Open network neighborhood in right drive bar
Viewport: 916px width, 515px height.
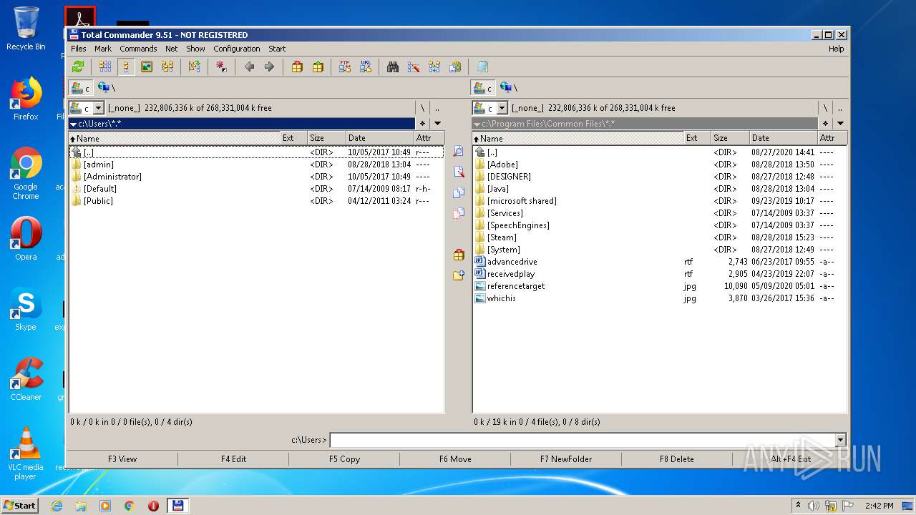pos(507,87)
